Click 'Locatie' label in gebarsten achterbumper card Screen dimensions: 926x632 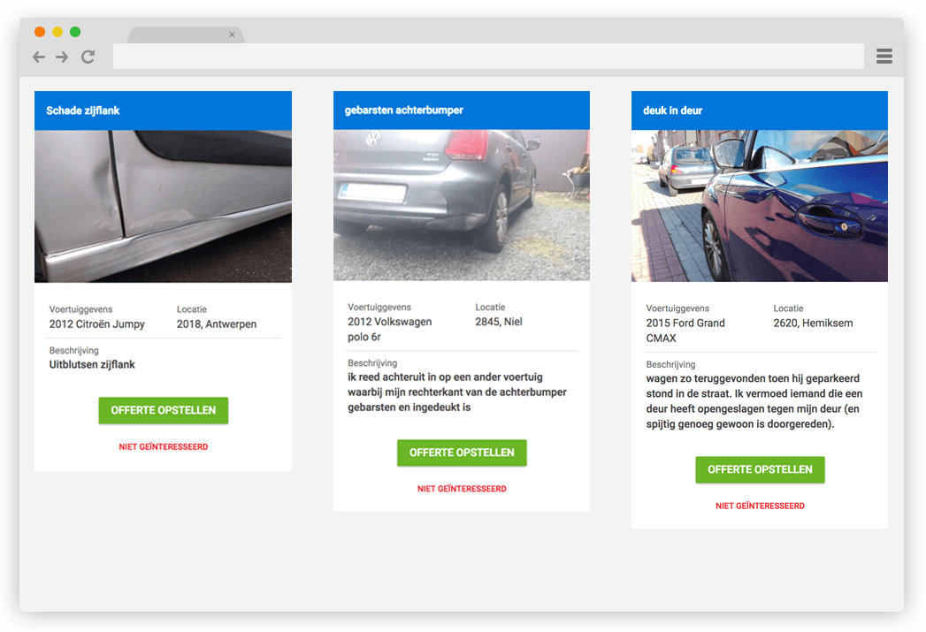coord(490,307)
